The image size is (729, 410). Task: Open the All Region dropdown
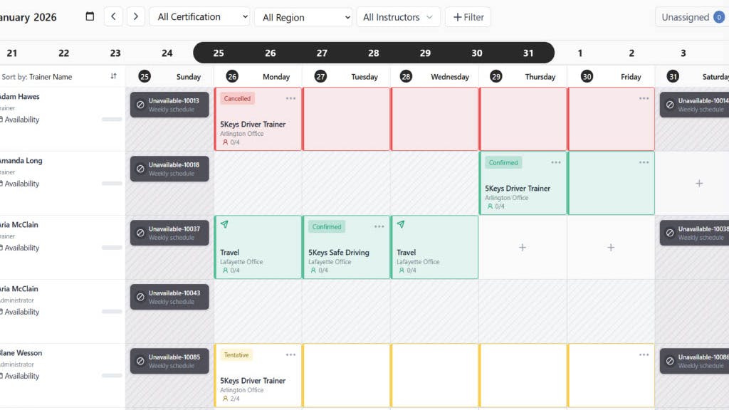[x=303, y=16]
